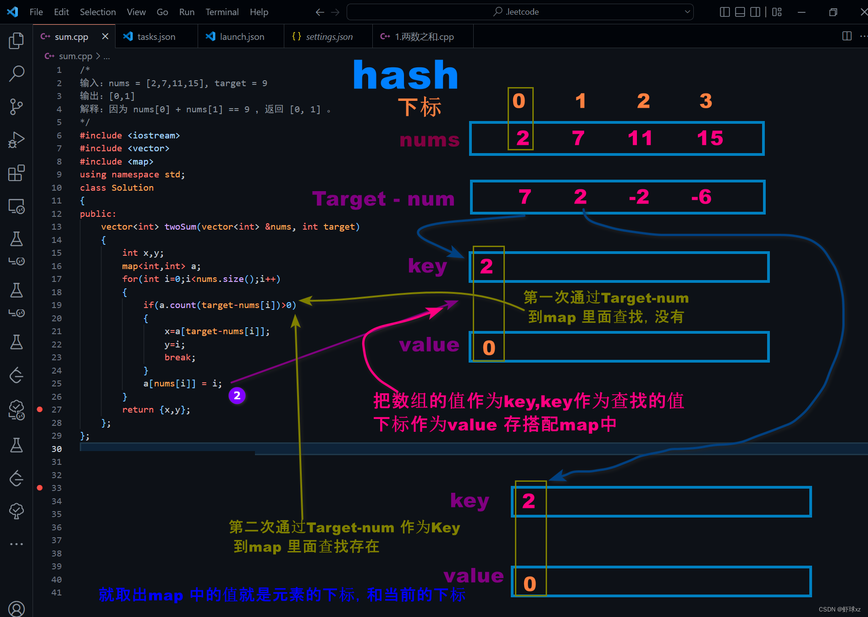This screenshot has width=868, height=617.
Task: Click 'public:' on line 12
Action: (x=98, y=214)
